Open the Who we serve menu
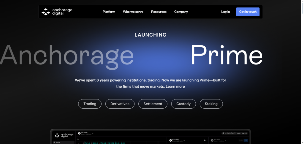304x144 pixels. 133,12
